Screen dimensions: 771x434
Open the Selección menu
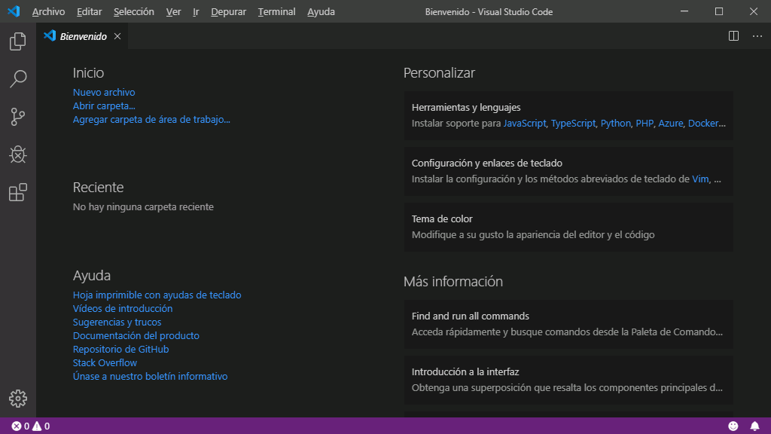coord(134,12)
